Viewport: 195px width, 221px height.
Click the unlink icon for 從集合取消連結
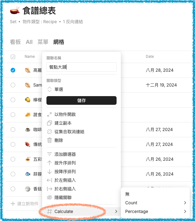50,132
